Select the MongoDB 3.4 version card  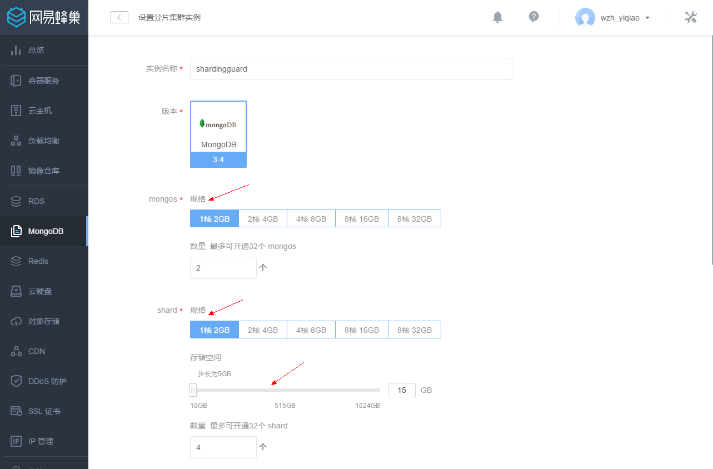(218, 134)
